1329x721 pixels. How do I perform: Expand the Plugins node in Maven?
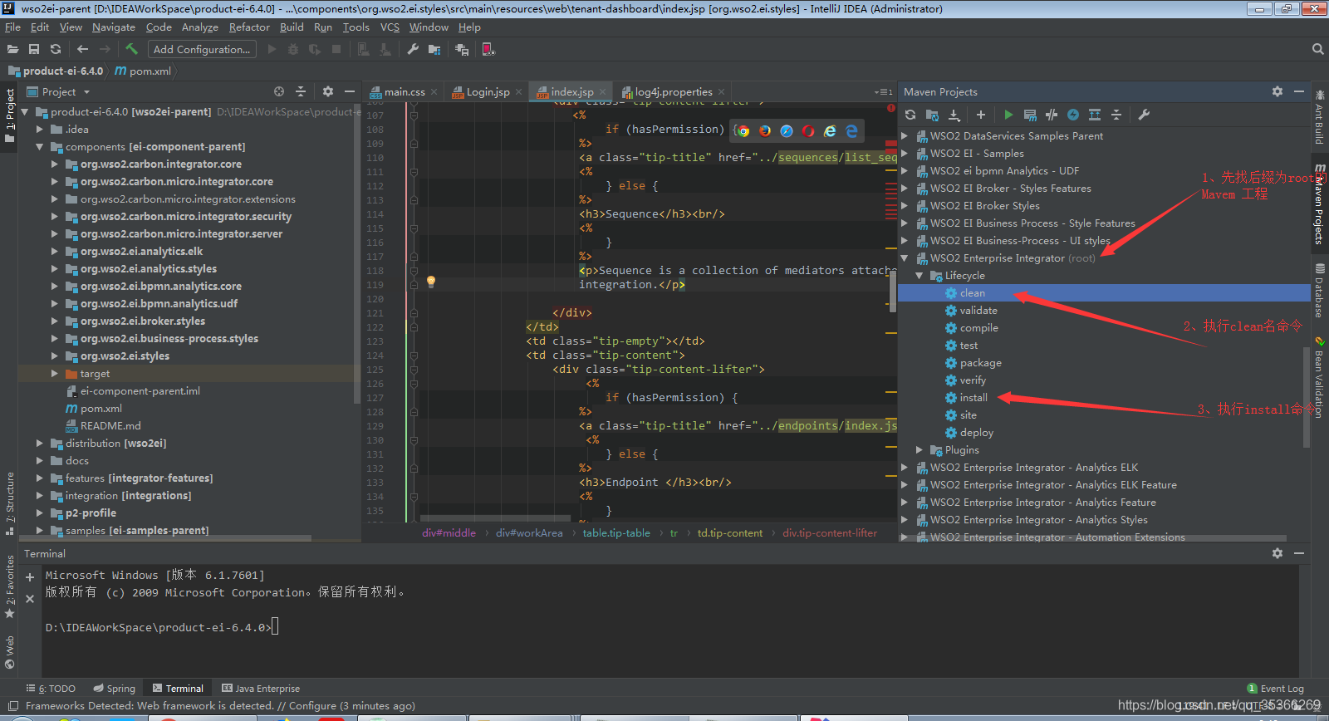point(920,450)
